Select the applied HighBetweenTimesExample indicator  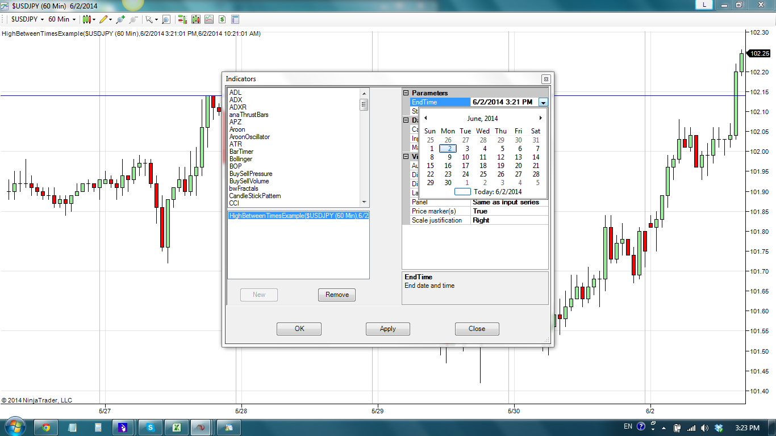pyautogui.click(x=299, y=216)
